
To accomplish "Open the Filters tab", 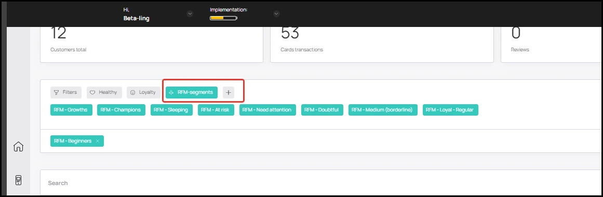I will [66, 93].
